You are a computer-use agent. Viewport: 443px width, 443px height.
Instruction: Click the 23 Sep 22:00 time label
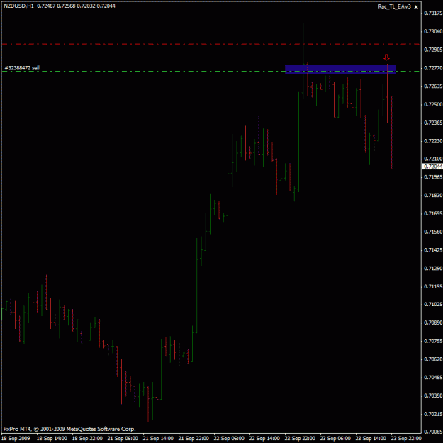[x=406, y=439]
